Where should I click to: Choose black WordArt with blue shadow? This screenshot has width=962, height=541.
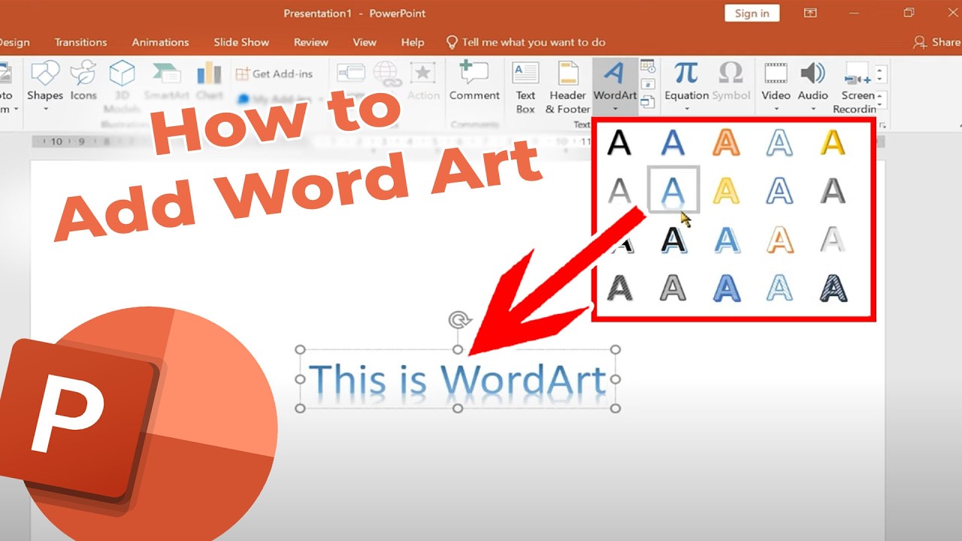point(673,239)
